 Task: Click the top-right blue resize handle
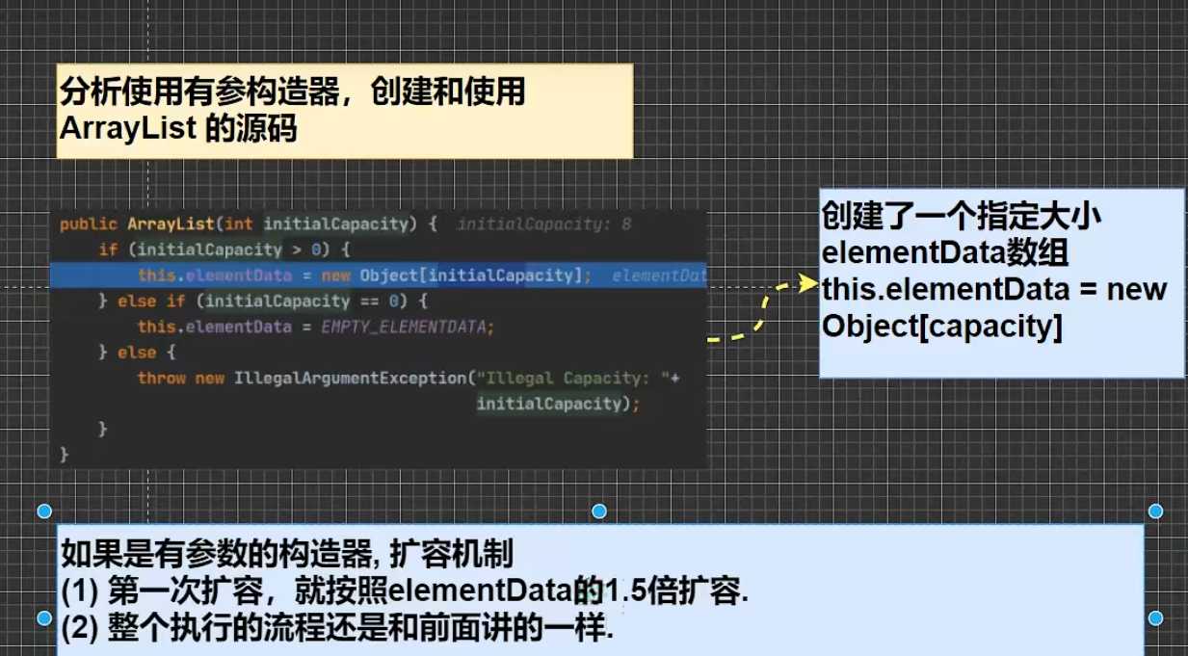point(1155,511)
